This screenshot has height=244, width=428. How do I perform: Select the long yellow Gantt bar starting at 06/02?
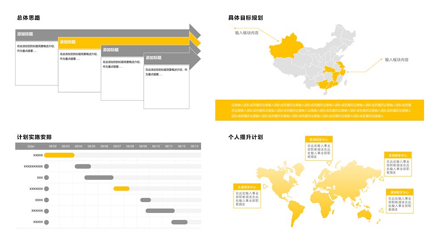59,155
